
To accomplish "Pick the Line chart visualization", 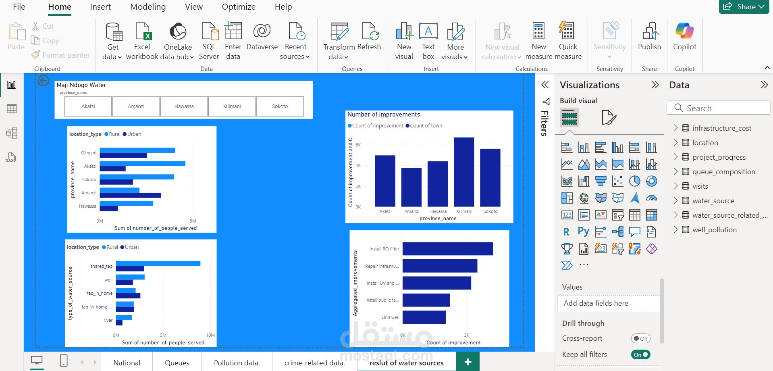I will 567,165.
